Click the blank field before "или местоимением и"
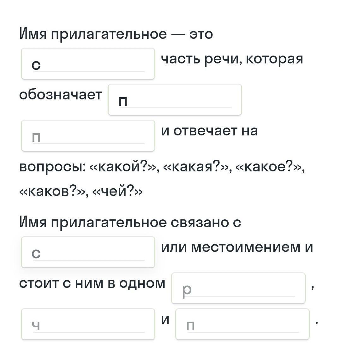The width and height of the screenshot is (341, 345). tap(88, 252)
